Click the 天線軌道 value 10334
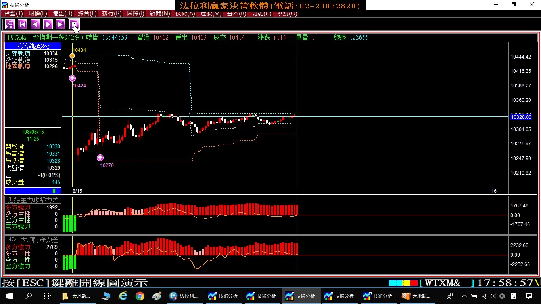Screen dimensions: 541x304 coord(50,53)
